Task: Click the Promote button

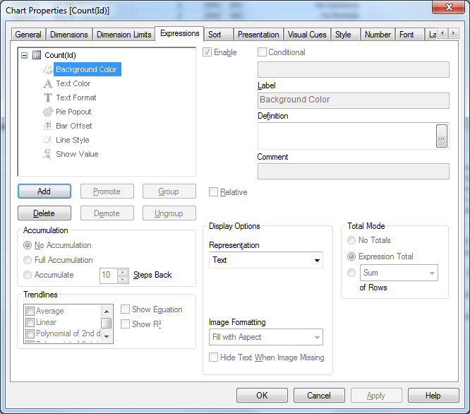Action: [107, 191]
